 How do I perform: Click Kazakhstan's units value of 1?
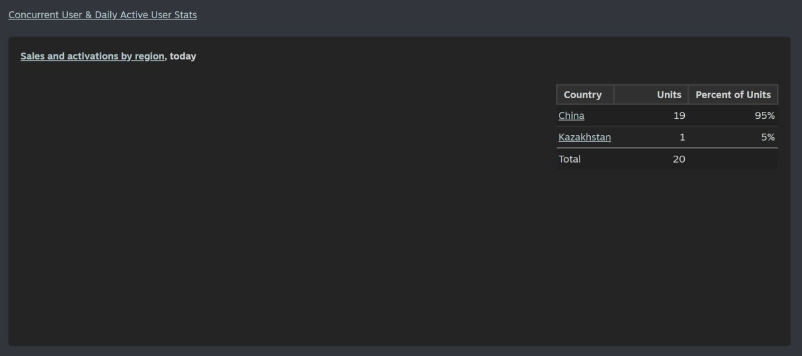pos(682,137)
